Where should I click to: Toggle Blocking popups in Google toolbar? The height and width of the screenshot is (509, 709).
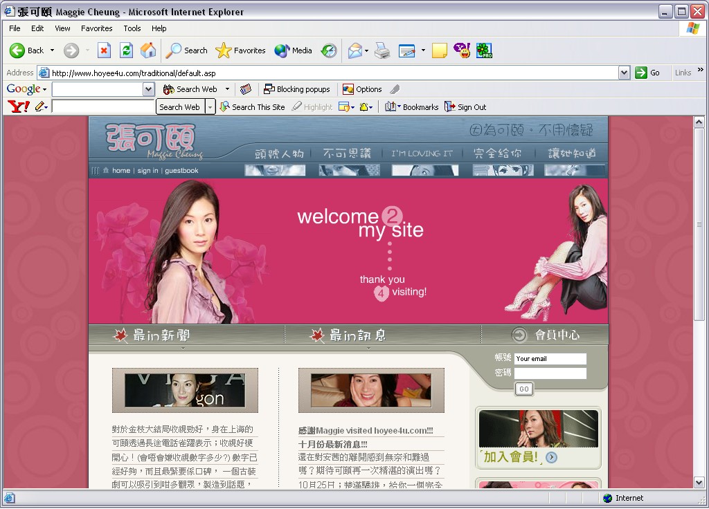click(297, 89)
